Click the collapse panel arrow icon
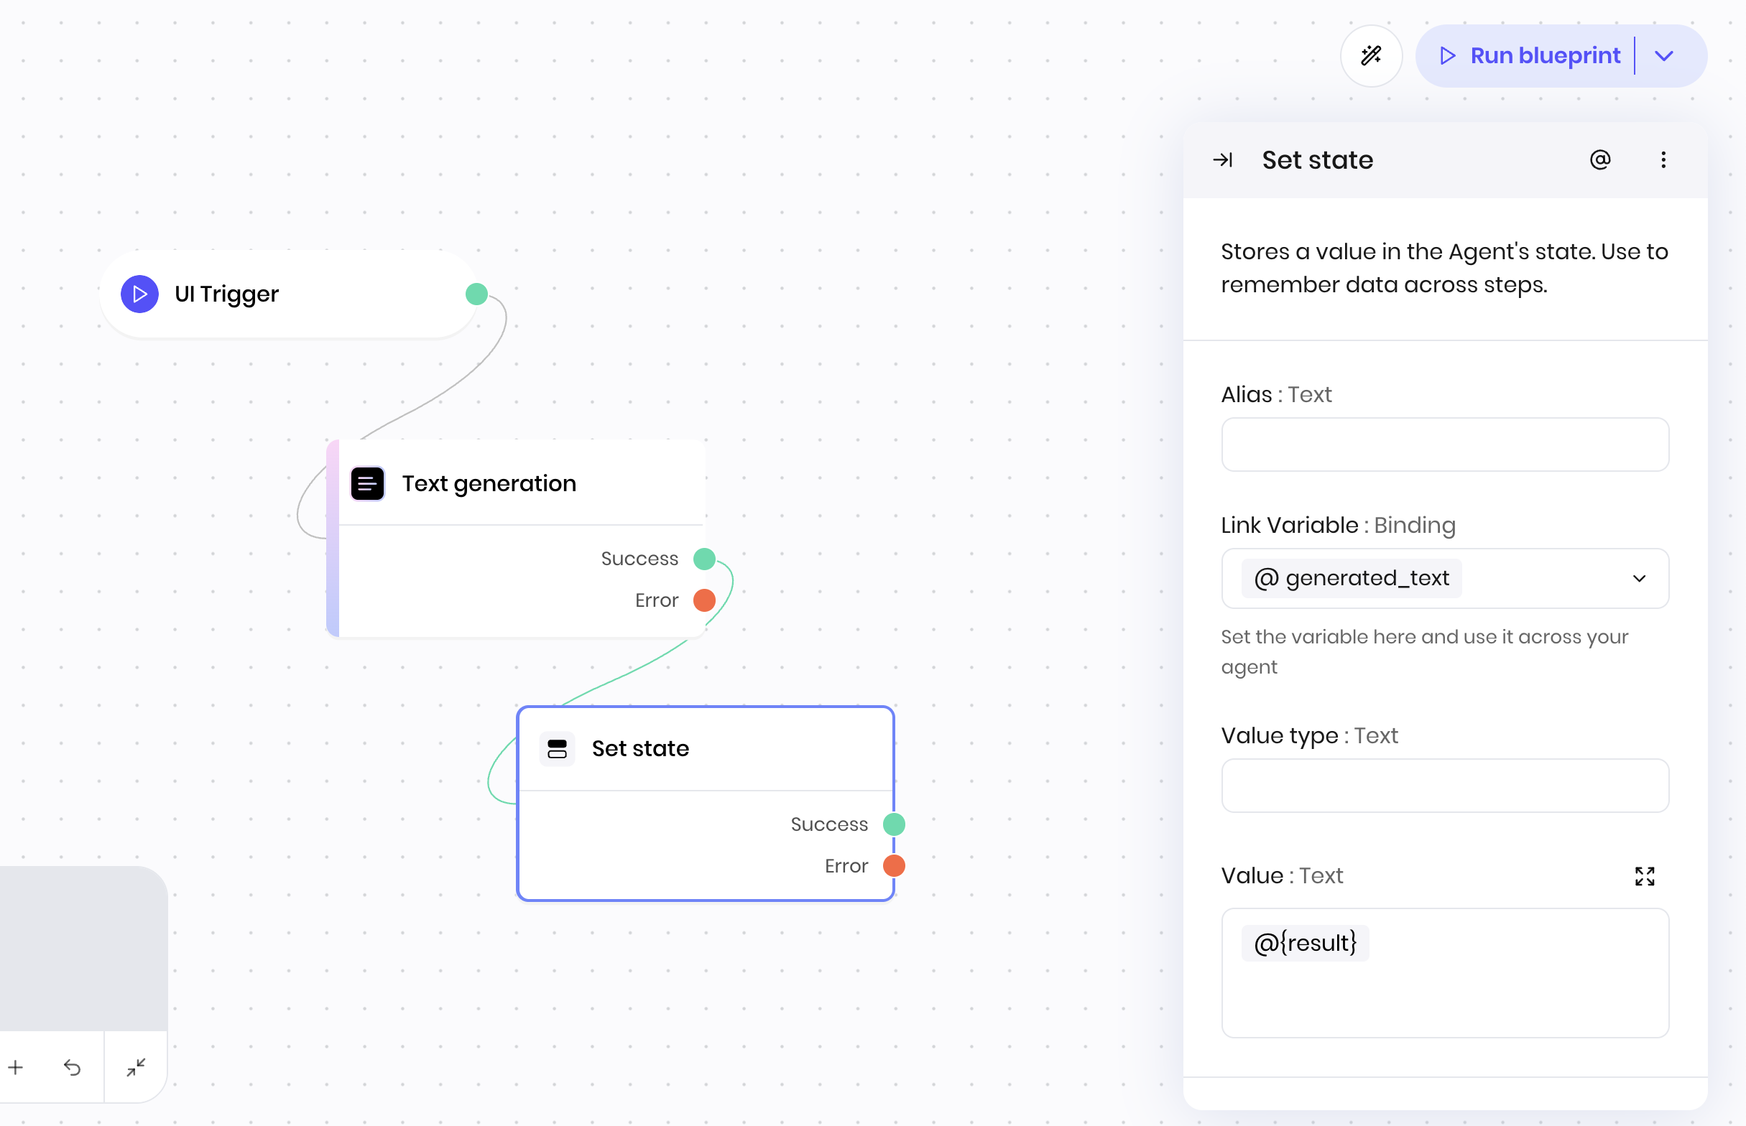This screenshot has height=1126, width=1746. (x=1223, y=159)
